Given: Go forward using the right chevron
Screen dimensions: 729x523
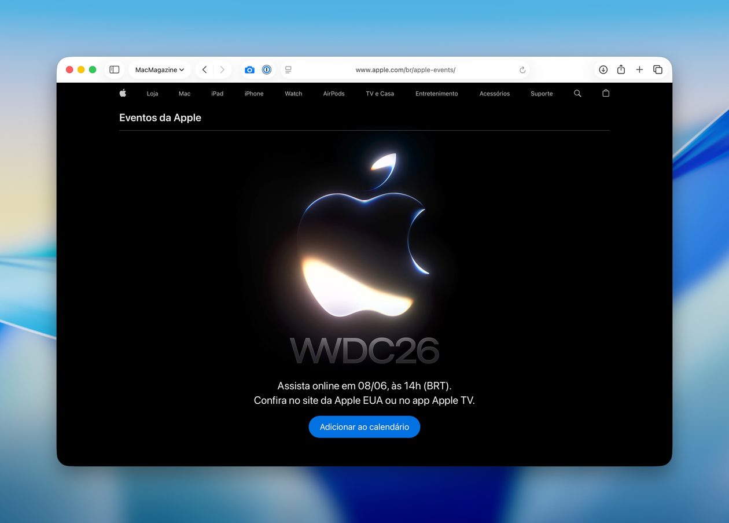Looking at the screenshot, I should click(222, 69).
